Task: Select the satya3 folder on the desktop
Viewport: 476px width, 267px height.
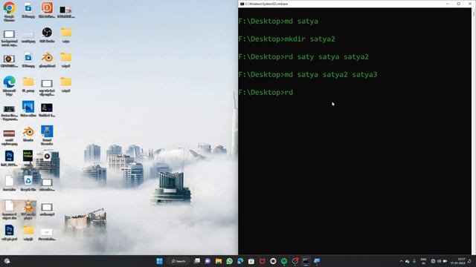Action: [x=66, y=85]
